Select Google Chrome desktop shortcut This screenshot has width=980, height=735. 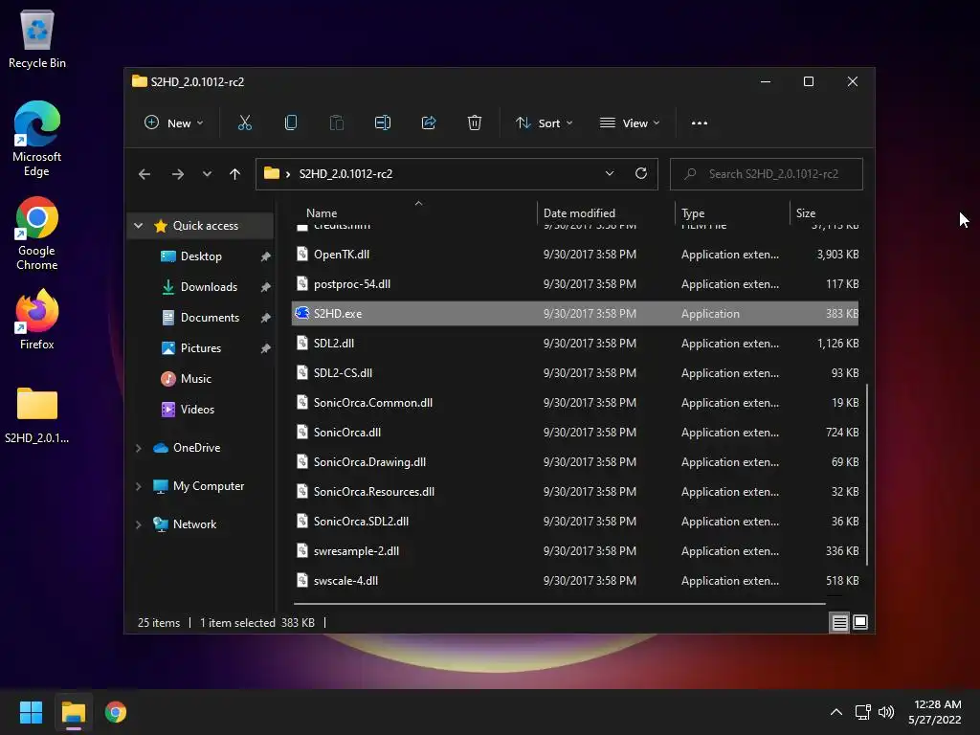(37, 234)
